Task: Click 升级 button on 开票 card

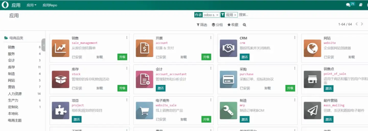Action: click(206, 57)
